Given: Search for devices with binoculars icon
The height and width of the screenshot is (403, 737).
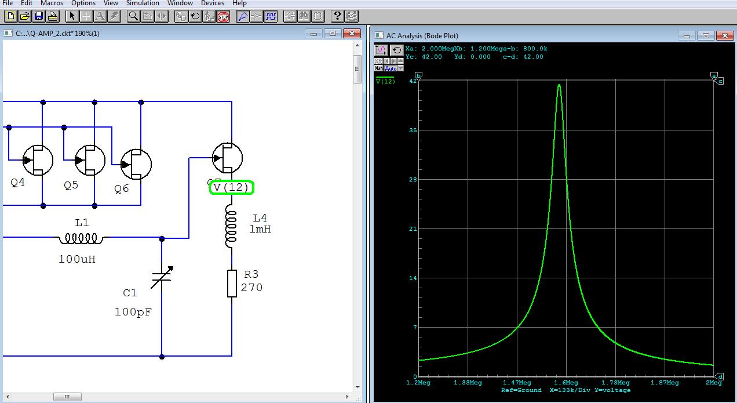Looking at the screenshot, I should 304,16.
